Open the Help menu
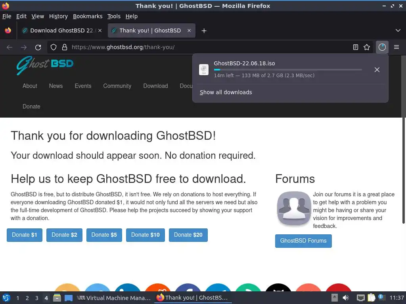The width and height of the screenshot is (406, 304). (132, 16)
